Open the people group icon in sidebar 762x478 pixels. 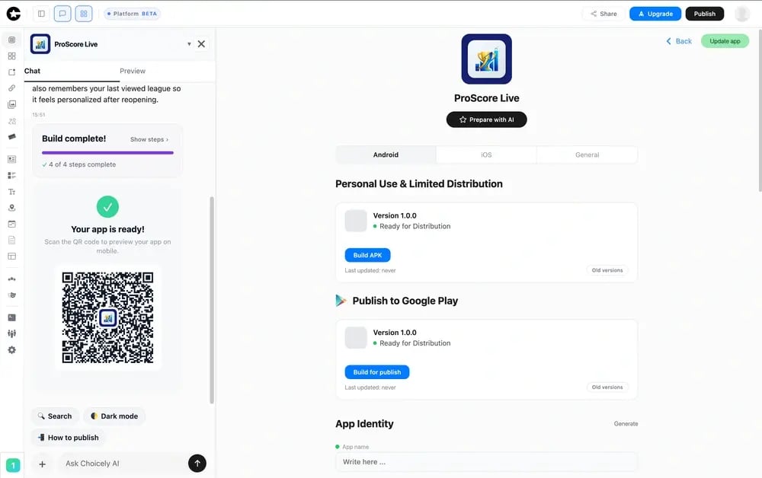coord(11,333)
